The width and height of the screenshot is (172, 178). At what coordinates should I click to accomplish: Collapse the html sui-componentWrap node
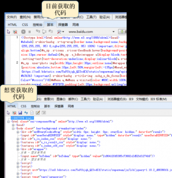click(x=8, y=121)
